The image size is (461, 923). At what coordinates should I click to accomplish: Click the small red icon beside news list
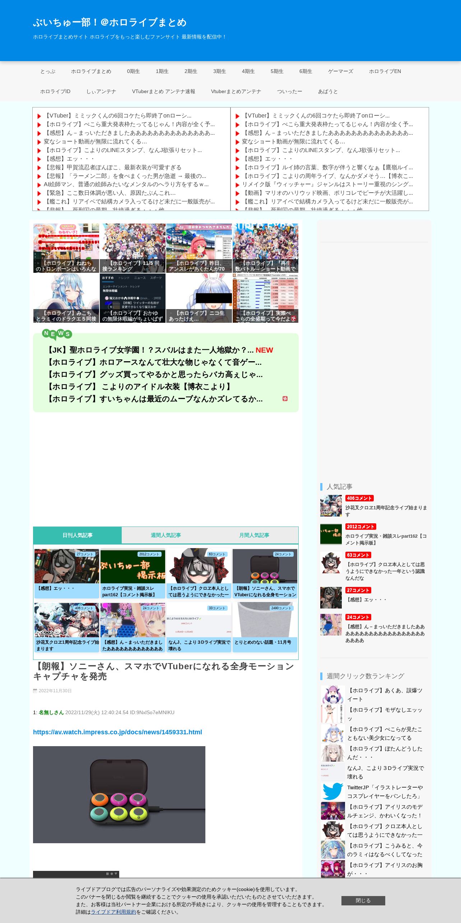(285, 399)
